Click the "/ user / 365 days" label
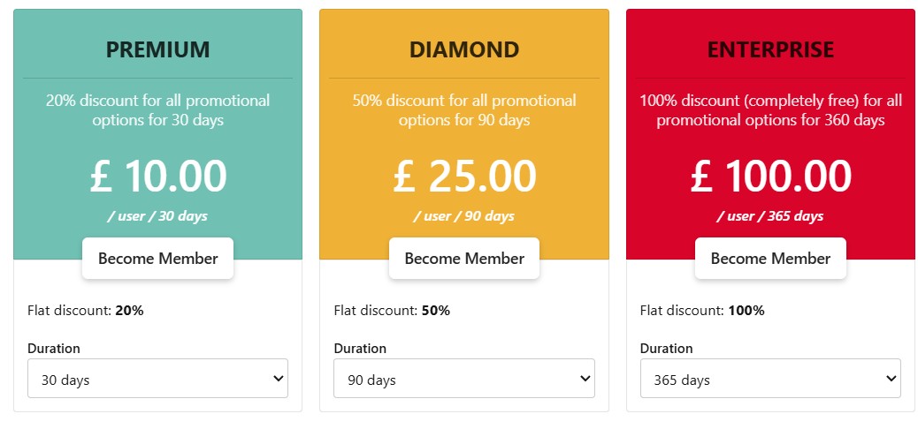 (770, 216)
